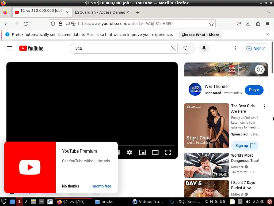Sign in to YouTube

256,48
